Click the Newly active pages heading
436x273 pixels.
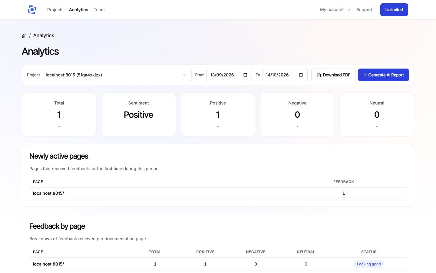[x=59, y=156]
